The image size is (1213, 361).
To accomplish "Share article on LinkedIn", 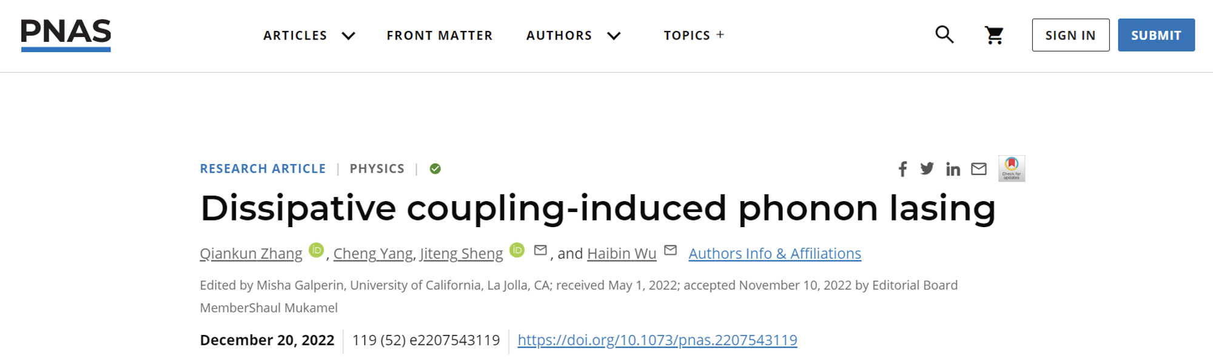I will pyautogui.click(x=953, y=169).
